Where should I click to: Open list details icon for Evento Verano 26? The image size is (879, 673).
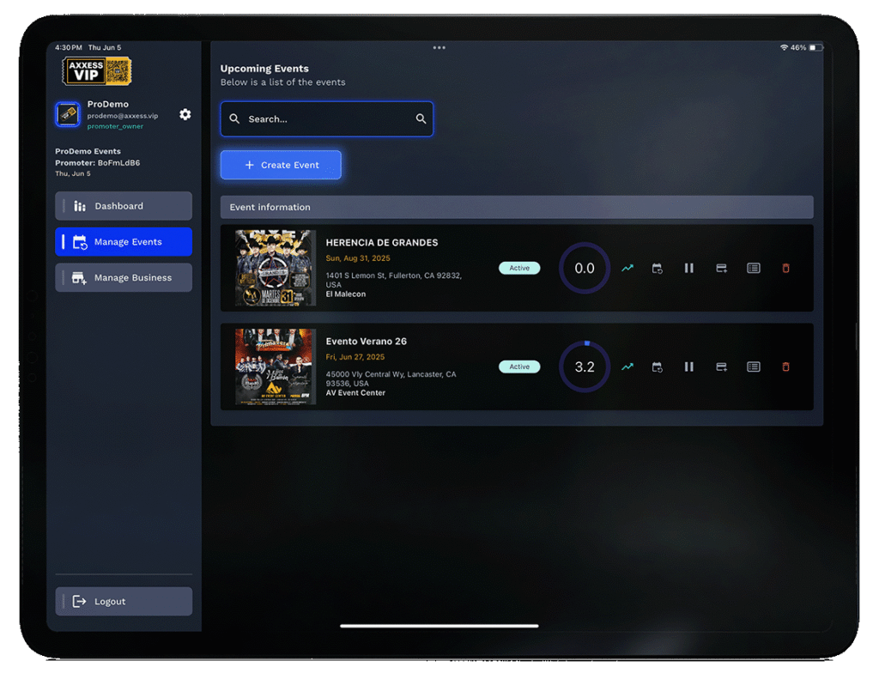pos(753,367)
